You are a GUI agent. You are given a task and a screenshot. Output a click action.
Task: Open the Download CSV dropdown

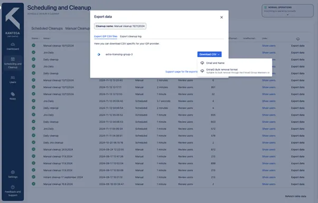209,54
